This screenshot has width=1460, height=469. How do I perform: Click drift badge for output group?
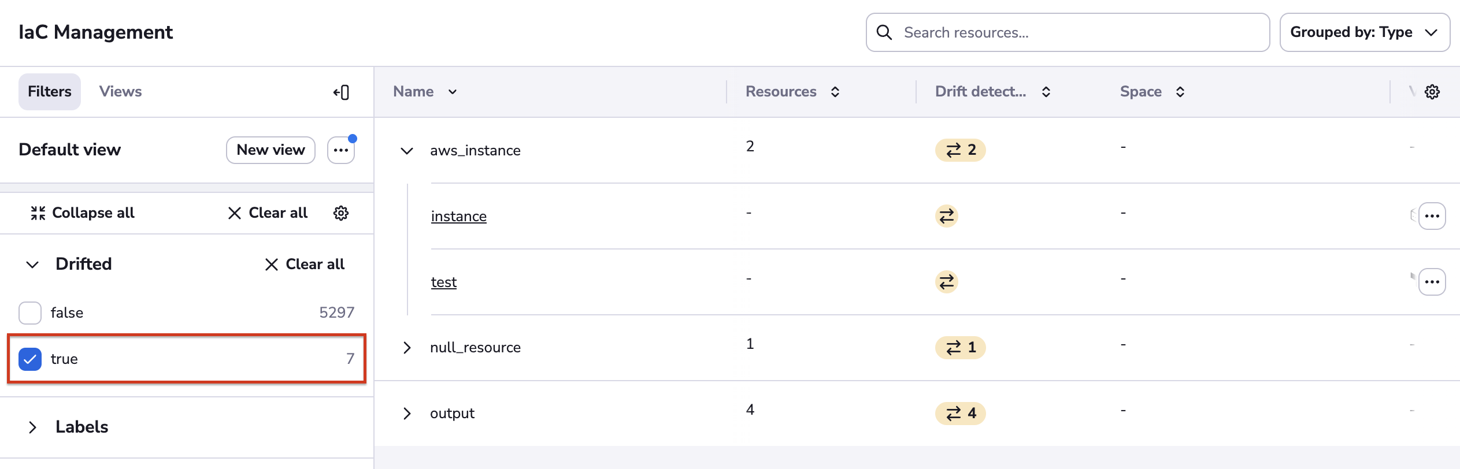click(960, 414)
